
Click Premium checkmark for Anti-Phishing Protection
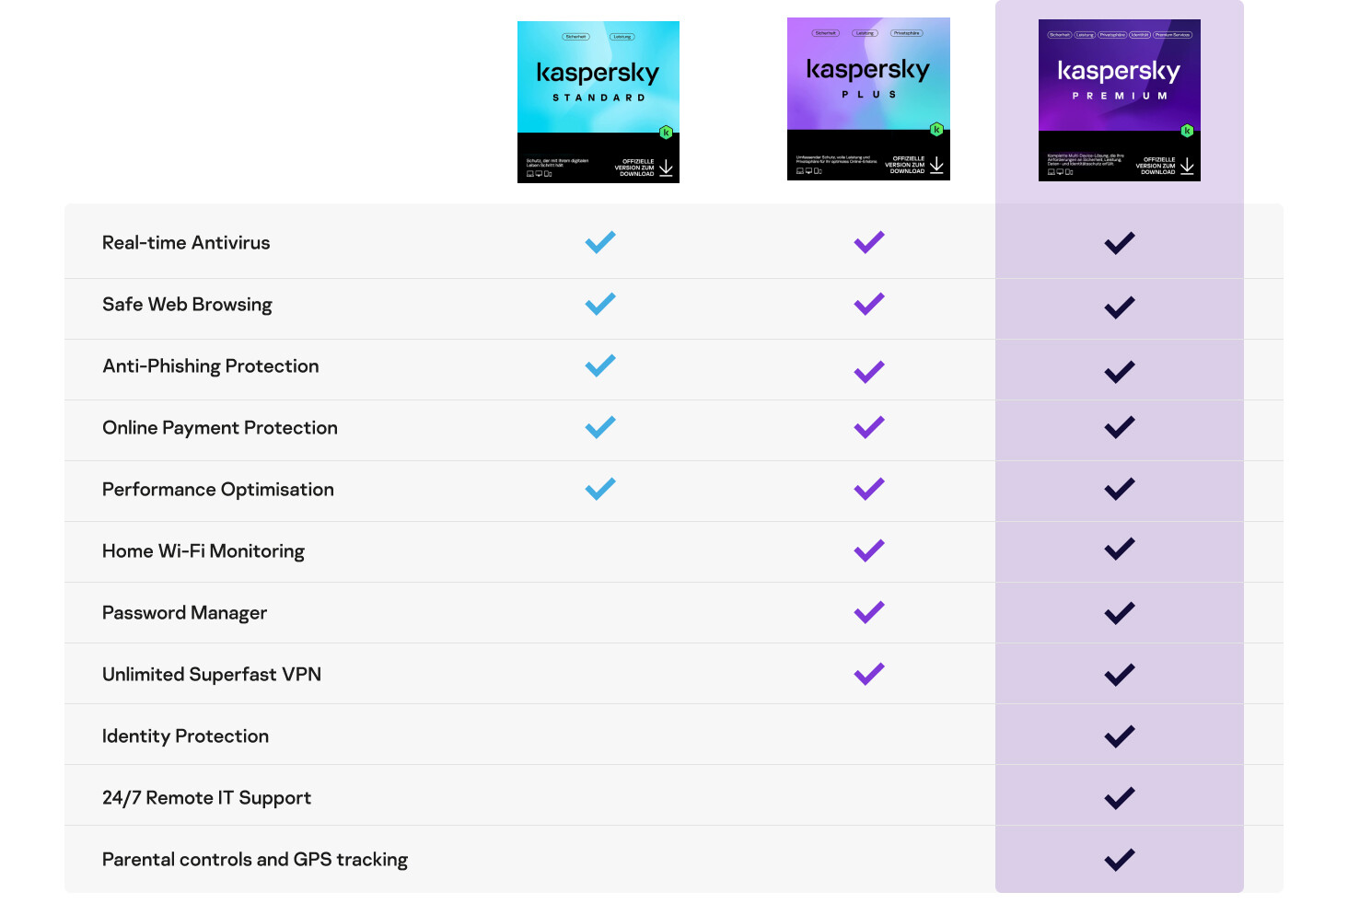click(1119, 371)
